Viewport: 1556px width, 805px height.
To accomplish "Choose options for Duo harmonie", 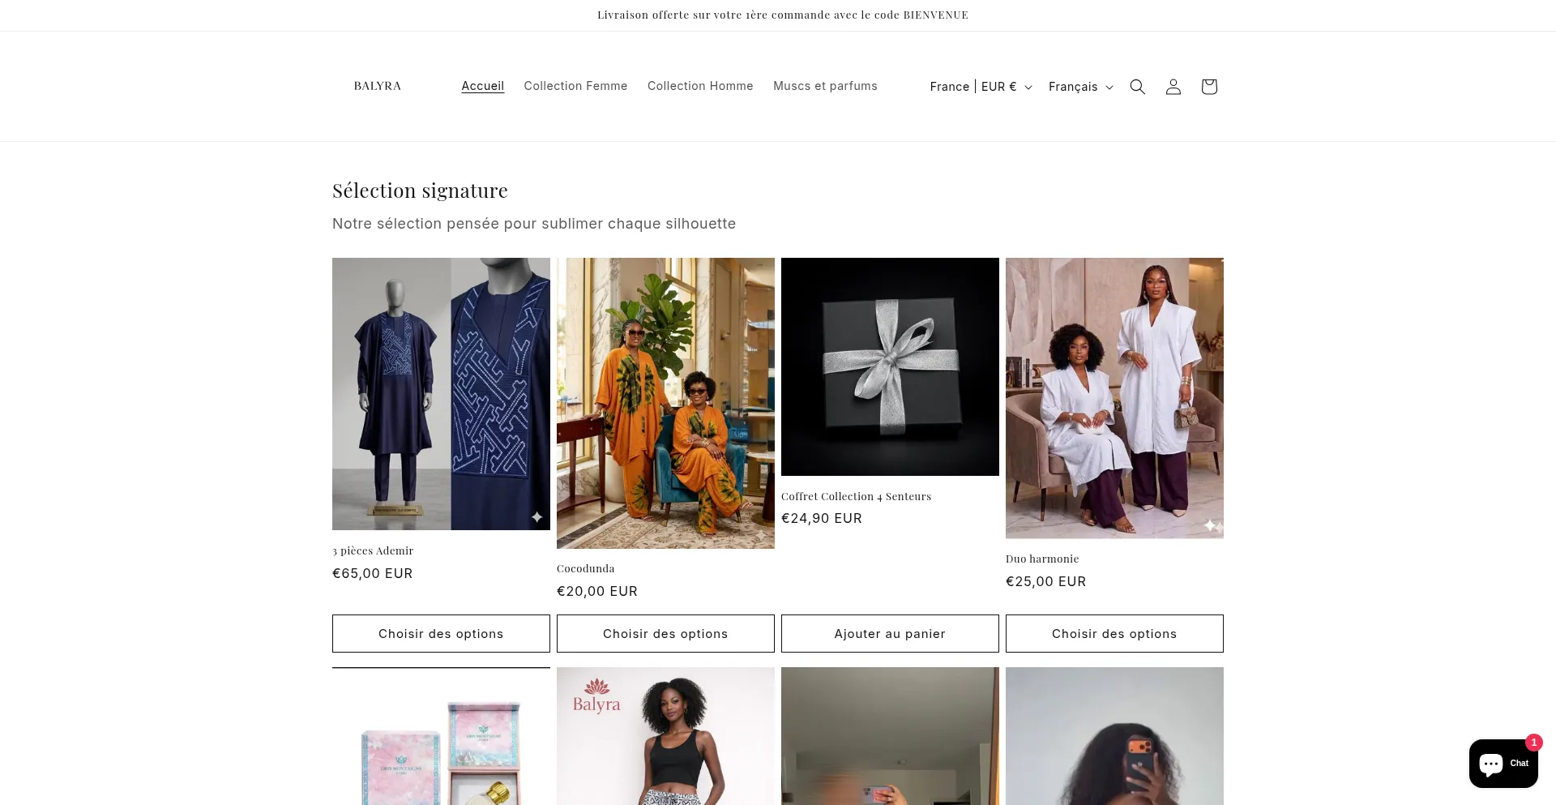I will (x=1114, y=633).
